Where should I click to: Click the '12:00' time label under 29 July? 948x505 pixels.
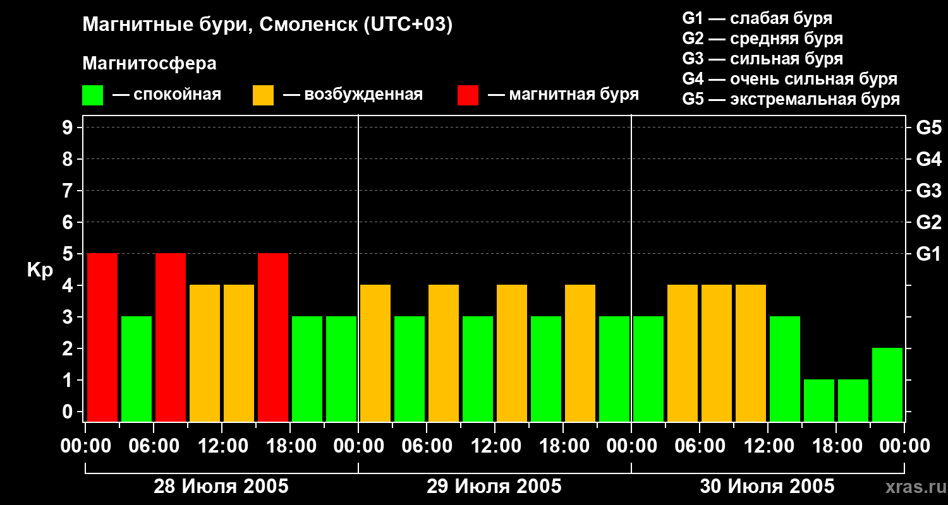pyautogui.click(x=494, y=446)
